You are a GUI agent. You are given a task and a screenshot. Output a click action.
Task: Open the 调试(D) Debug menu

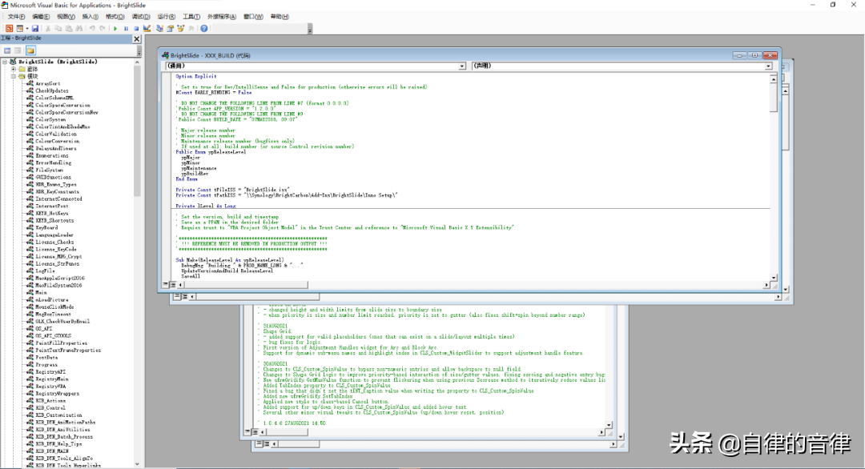click(x=141, y=17)
